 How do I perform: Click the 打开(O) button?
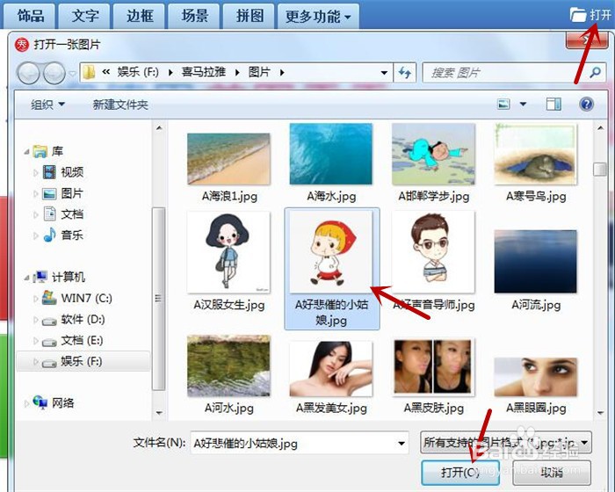pos(460,473)
